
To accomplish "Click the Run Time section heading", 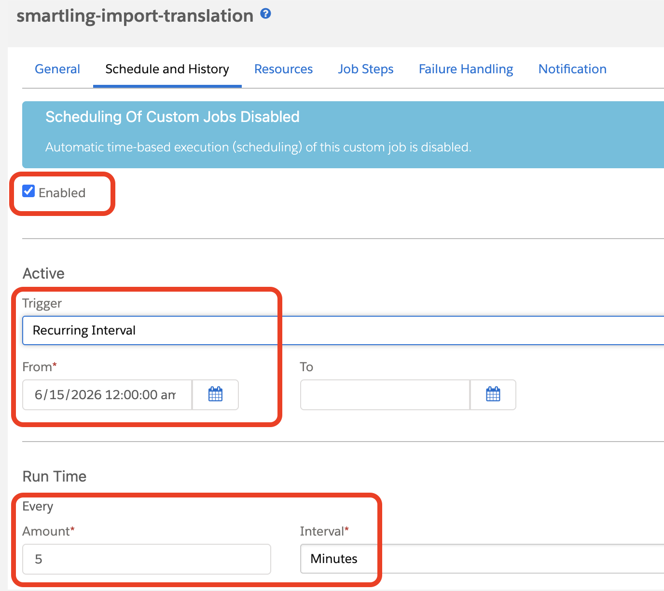I will pos(55,476).
